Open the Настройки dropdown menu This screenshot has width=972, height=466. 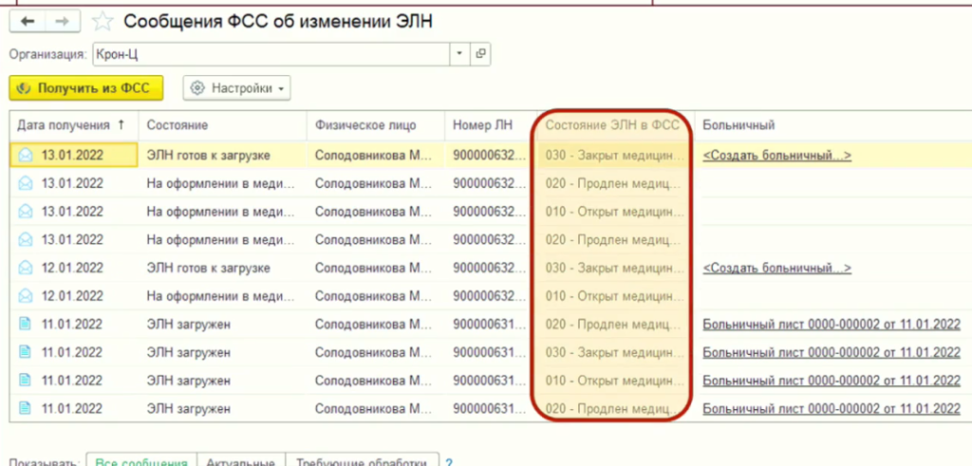tap(237, 88)
